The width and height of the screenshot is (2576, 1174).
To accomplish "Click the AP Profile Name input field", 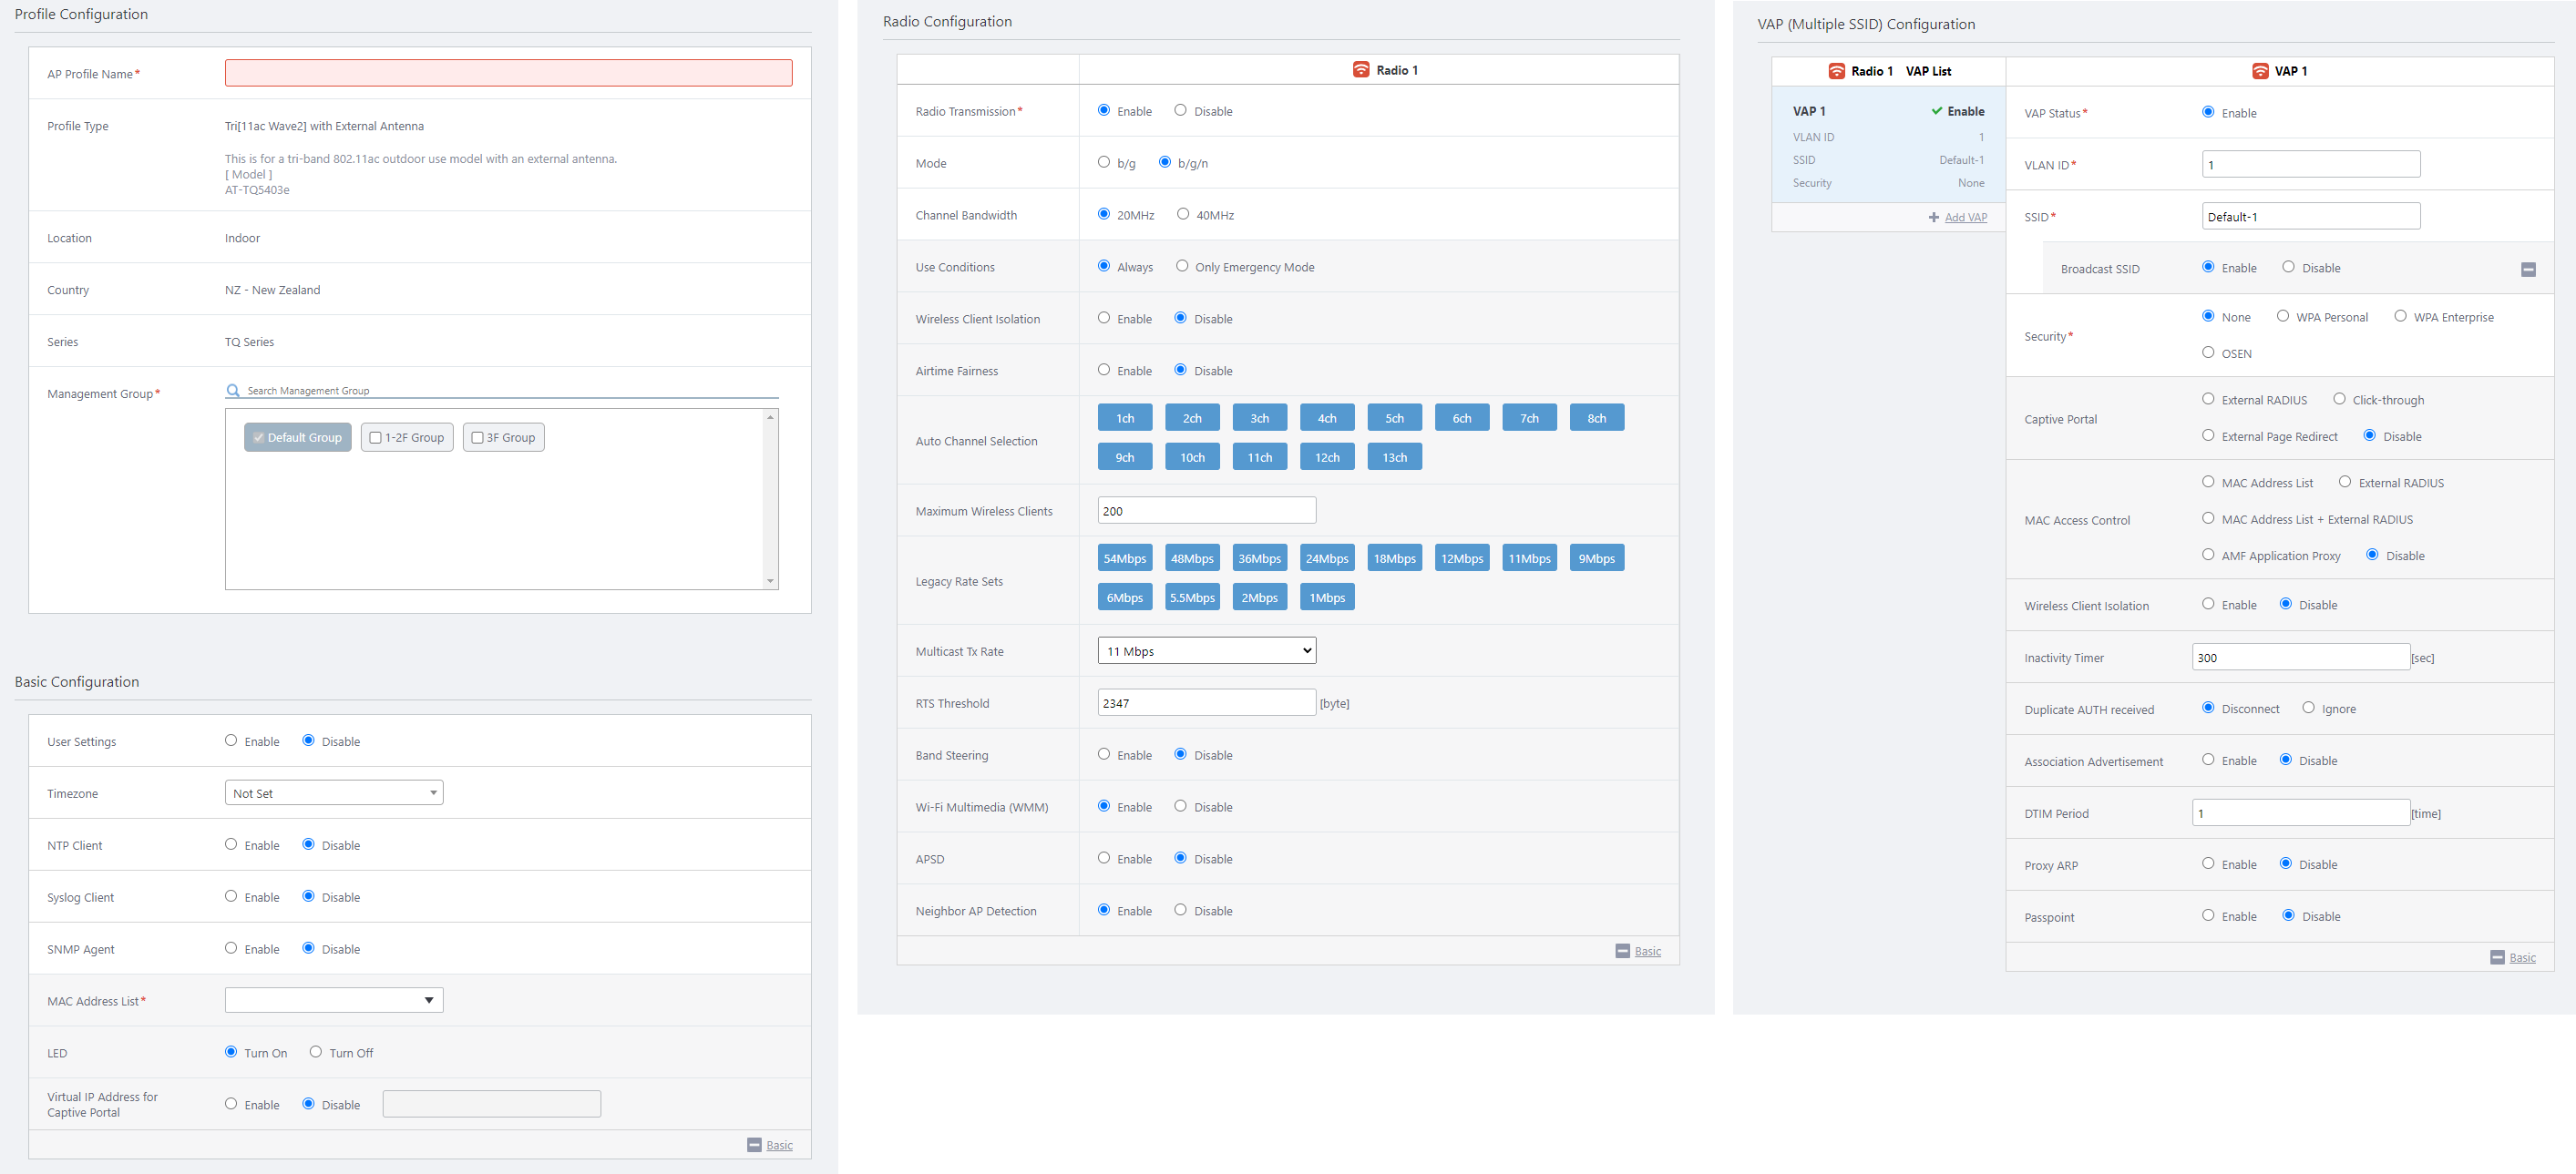I will (508, 73).
